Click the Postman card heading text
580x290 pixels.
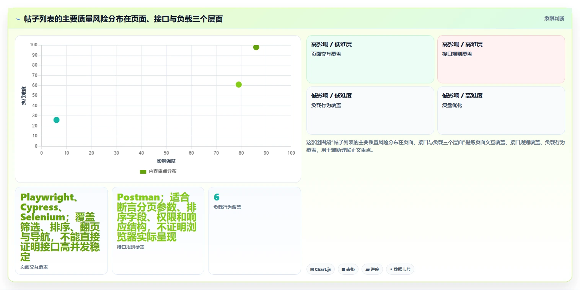pos(157,217)
